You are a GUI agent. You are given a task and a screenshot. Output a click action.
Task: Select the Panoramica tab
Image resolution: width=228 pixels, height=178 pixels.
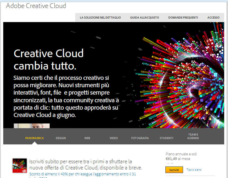(34, 138)
